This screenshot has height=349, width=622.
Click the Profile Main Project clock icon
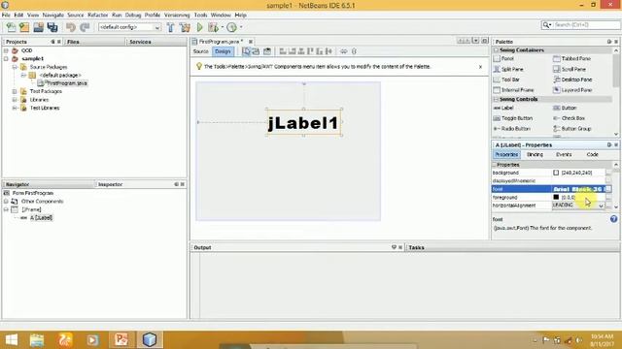pyautogui.click(x=231, y=27)
